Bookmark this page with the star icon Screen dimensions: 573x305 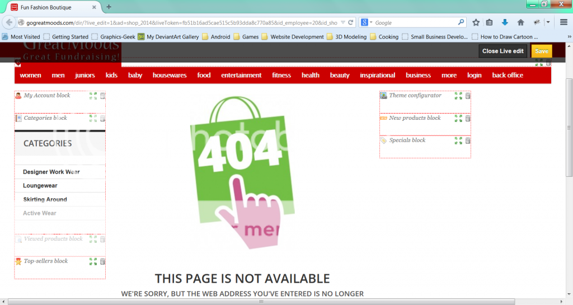tap(476, 22)
